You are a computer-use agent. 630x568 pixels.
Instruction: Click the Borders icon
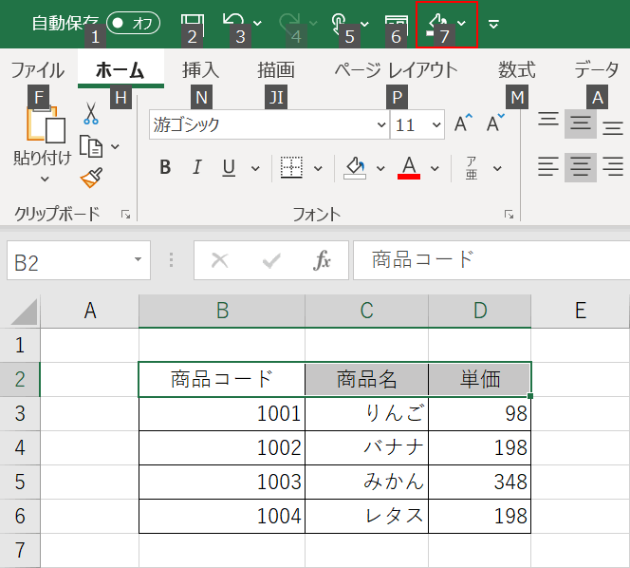point(291,167)
